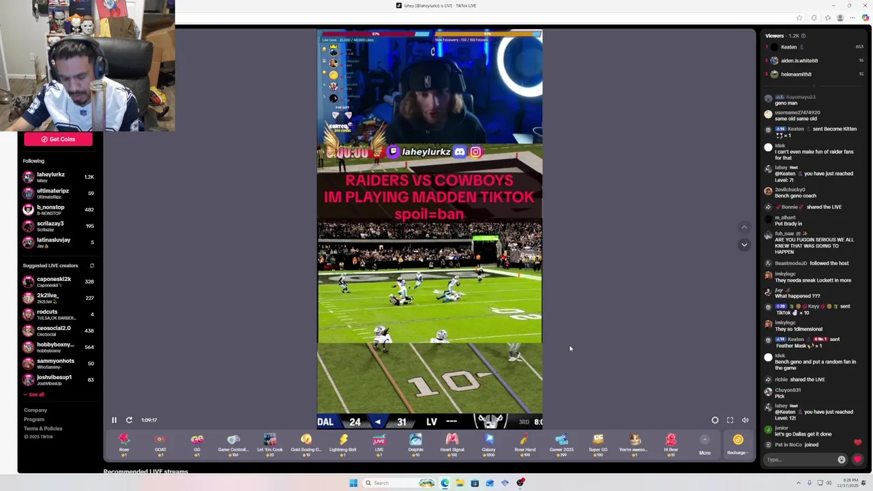Open 2k2live_ suggested creator
This screenshot has height=491, width=873.
[59, 297]
